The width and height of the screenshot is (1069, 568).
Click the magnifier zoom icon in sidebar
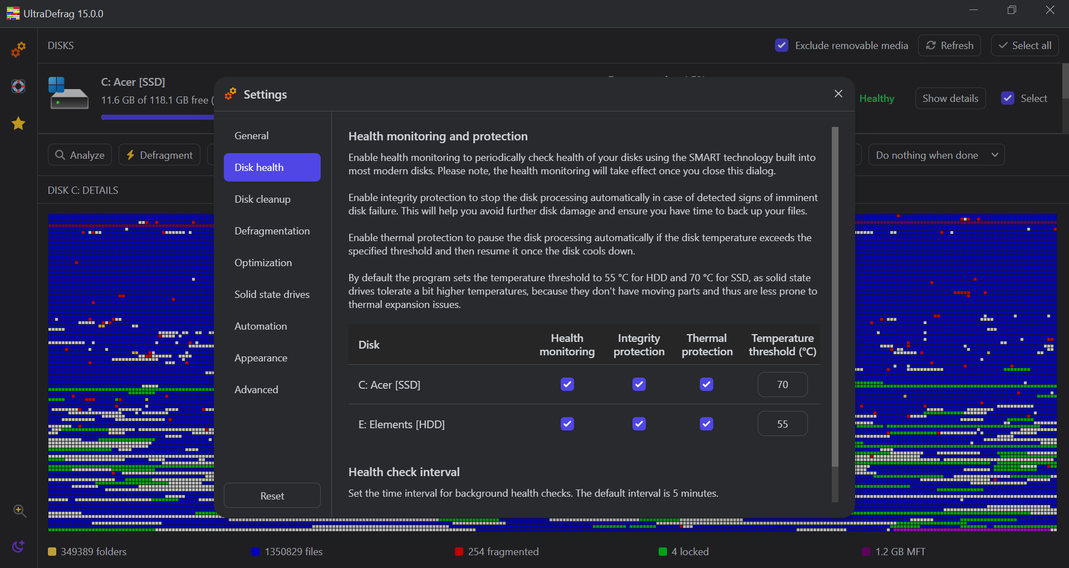[x=19, y=511]
